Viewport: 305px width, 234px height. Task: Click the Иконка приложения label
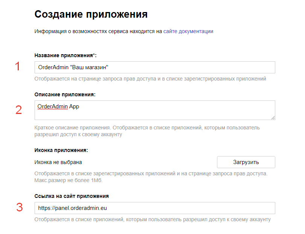click(x=61, y=150)
